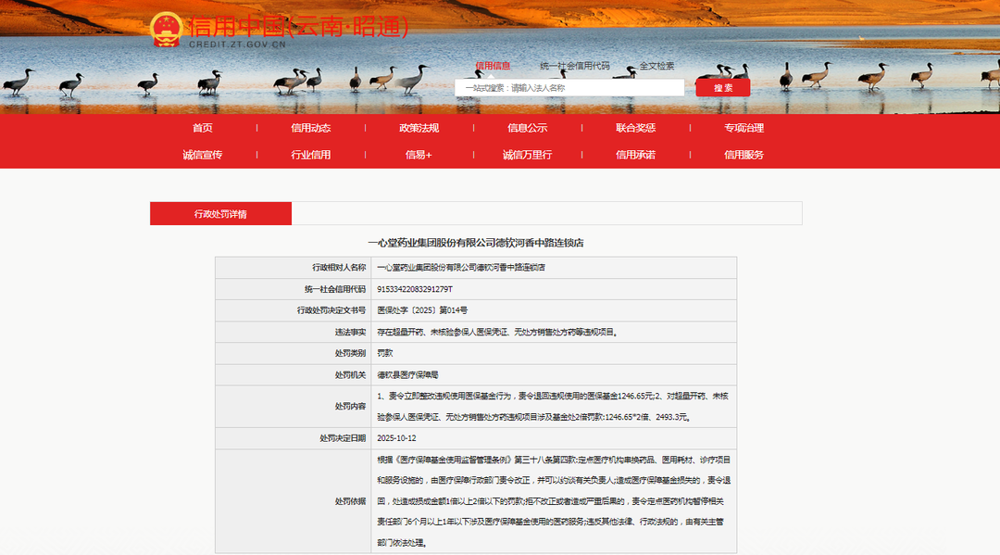1000x555 pixels.
Task: Open 信用服务 menu item
Action: point(744,155)
